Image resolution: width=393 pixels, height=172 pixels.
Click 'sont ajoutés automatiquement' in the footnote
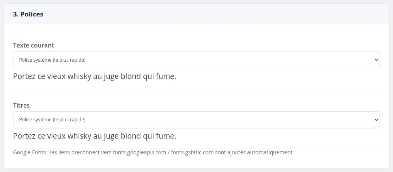pyautogui.click(x=255, y=152)
